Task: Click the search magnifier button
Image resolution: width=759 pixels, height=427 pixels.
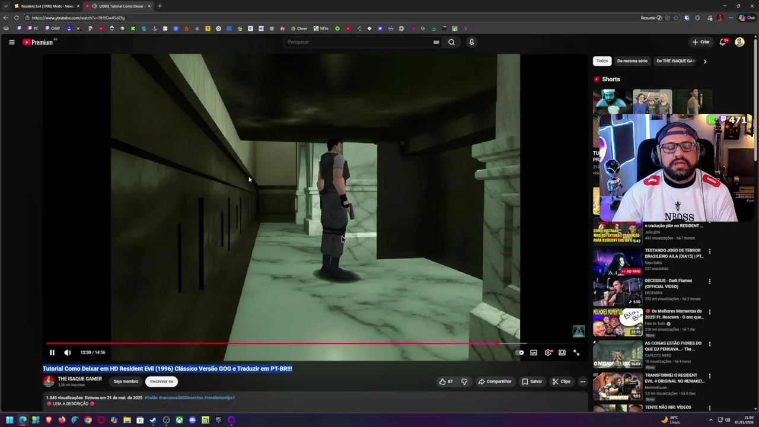Action: pos(451,42)
